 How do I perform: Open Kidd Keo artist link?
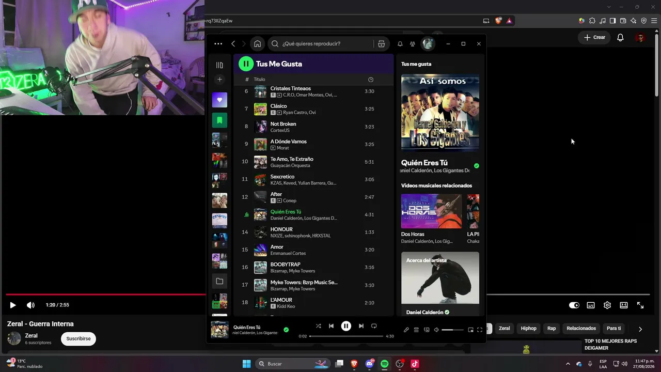[x=287, y=306]
